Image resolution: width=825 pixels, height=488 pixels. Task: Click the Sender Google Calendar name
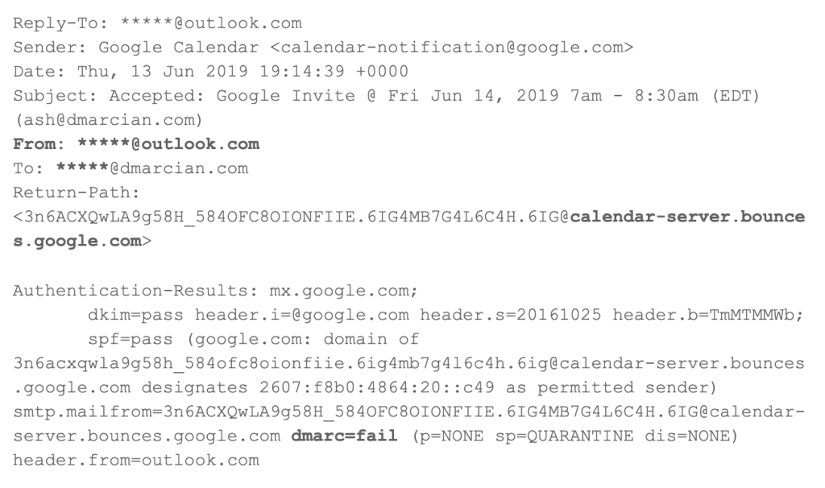(x=179, y=48)
